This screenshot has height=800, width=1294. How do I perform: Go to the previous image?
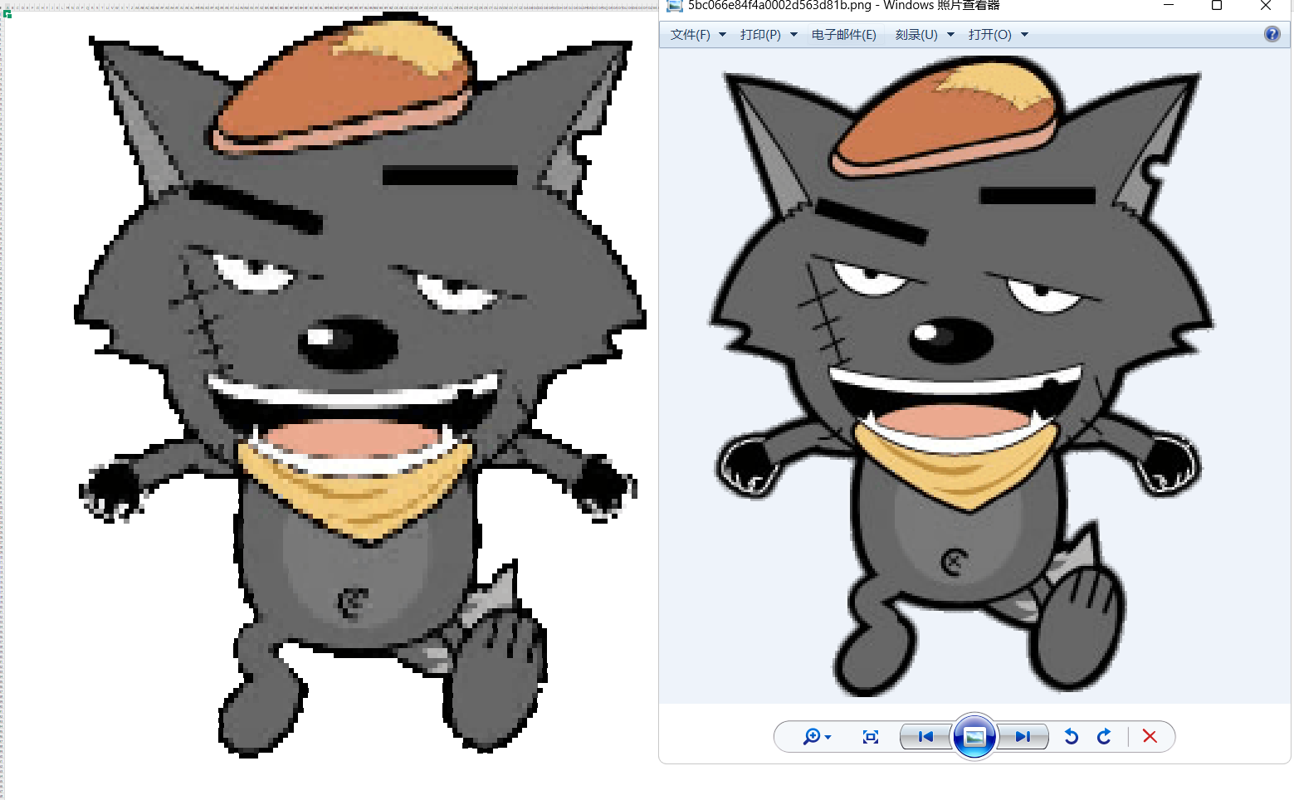tap(925, 737)
